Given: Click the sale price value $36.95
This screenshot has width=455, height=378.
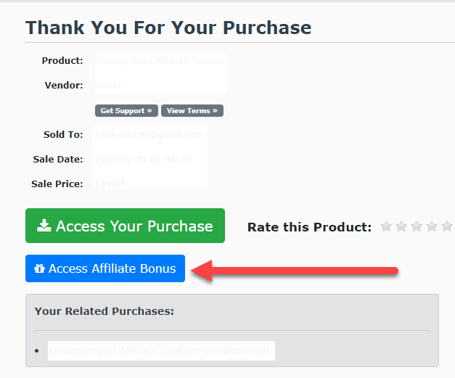Looking at the screenshot, I should (110, 184).
